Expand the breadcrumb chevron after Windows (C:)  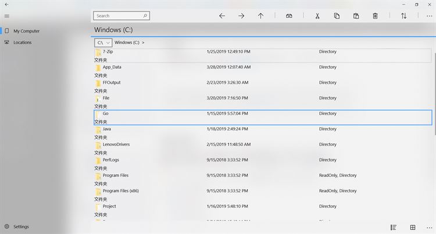pyautogui.click(x=143, y=42)
